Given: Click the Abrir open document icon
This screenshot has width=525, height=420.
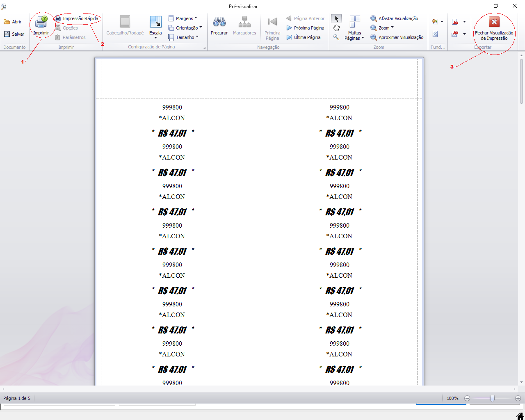Looking at the screenshot, I should (7, 22).
